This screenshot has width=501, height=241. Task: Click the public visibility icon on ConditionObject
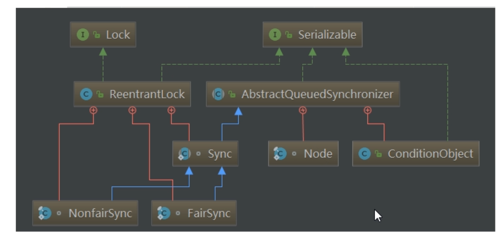pos(378,154)
